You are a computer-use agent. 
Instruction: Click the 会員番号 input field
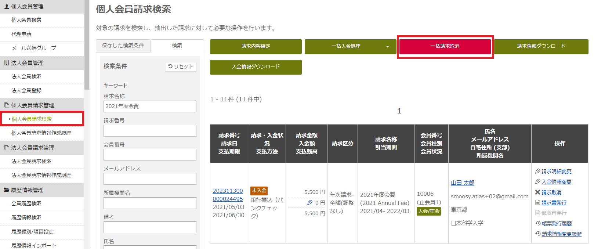pos(150,155)
